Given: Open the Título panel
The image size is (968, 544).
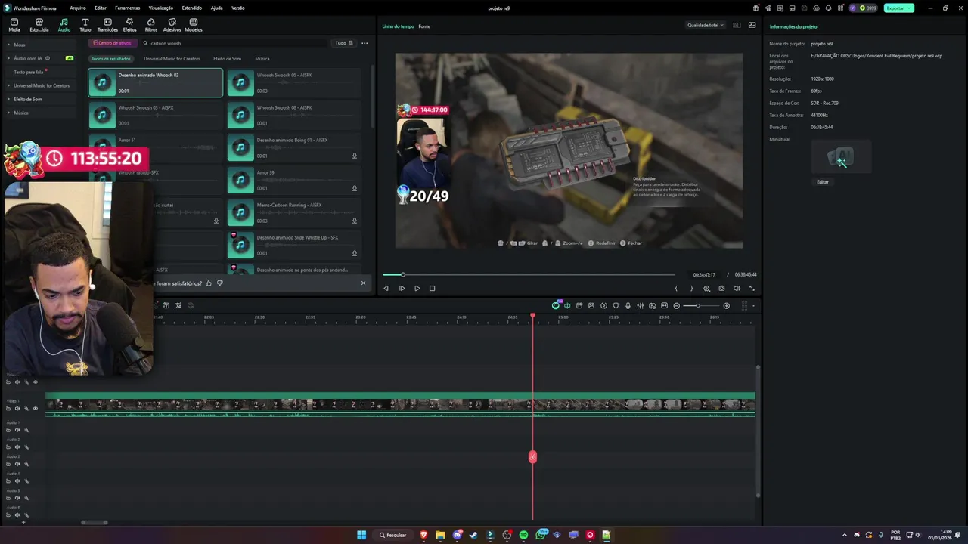Looking at the screenshot, I should pos(85,25).
